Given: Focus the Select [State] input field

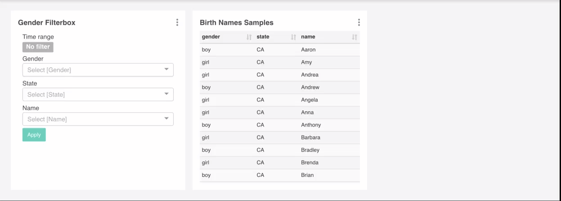Looking at the screenshot, I should 90,95.
